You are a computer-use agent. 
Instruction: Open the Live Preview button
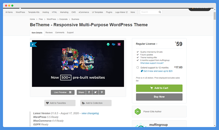[x=63, y=92]
